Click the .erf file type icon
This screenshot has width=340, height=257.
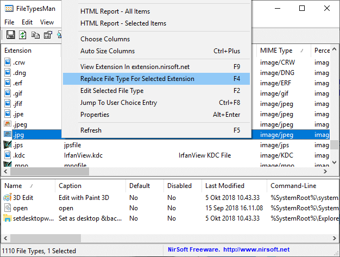point(8,83)
